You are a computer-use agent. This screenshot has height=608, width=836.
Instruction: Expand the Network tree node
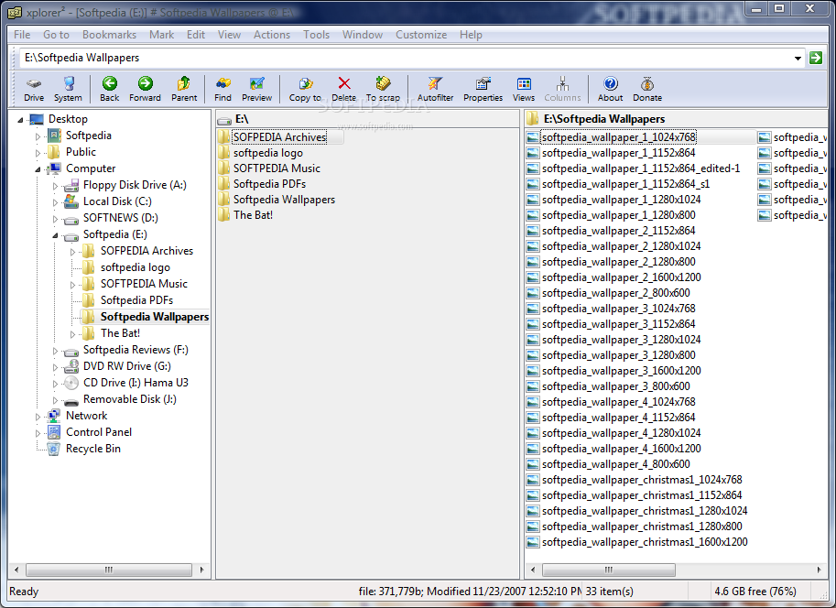pos(38,417)
